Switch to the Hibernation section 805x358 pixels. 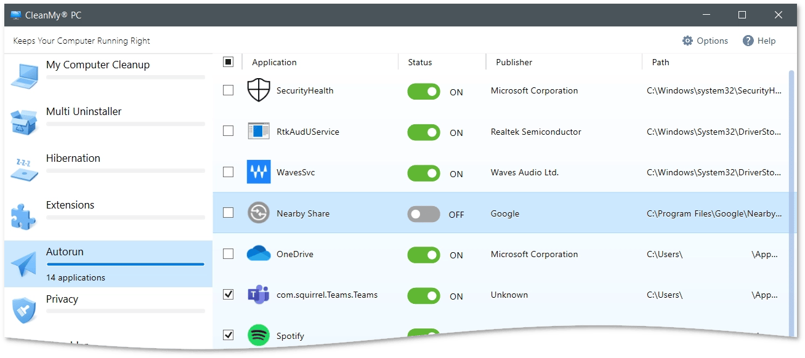pos(108,170)
